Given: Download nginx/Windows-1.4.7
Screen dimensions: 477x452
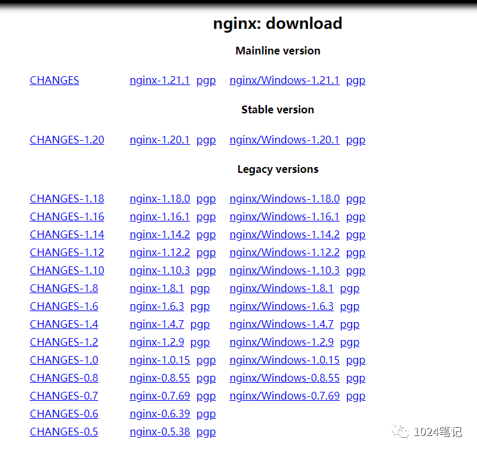Looking at the screenshot, I should [281, 324].
